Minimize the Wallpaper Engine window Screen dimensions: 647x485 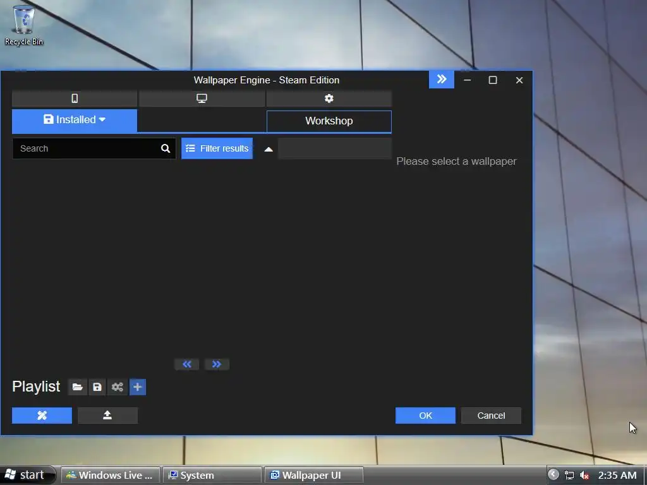click(x=467, y=80)
